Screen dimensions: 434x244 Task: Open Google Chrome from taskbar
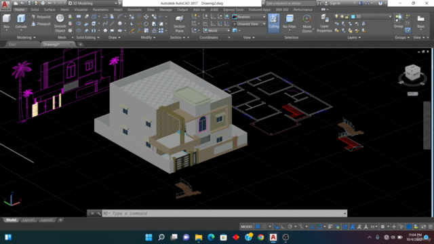(x=260, y=237)
